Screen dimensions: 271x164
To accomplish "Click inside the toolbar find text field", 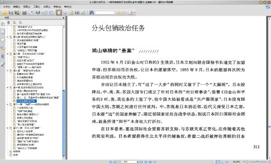I will [105, 13].
